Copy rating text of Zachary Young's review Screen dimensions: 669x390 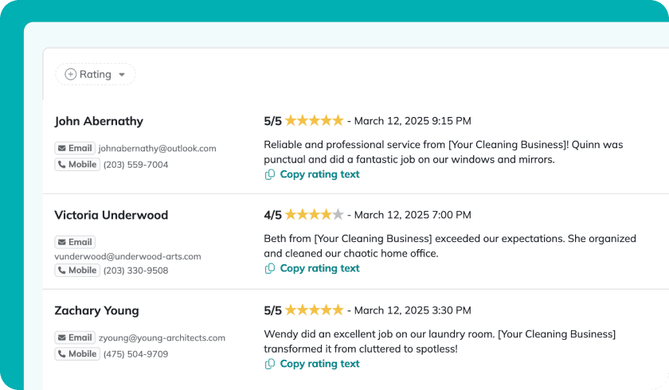[319, 364]
